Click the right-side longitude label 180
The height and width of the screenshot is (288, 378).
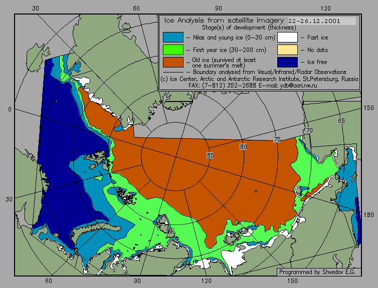[x=369, y=215]
